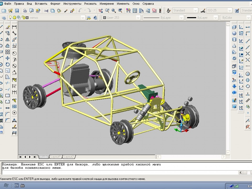Open the Рисовать menu

tap(91, 4)
